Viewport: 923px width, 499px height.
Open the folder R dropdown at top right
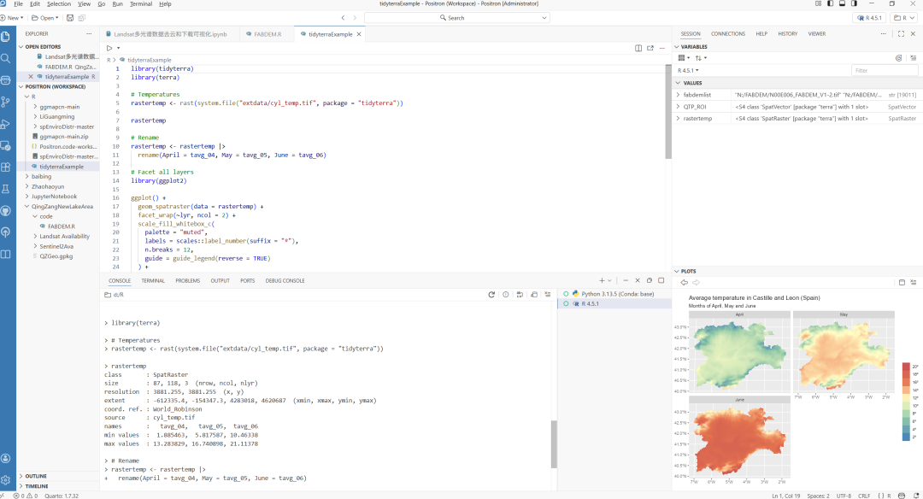click(904, 18)
